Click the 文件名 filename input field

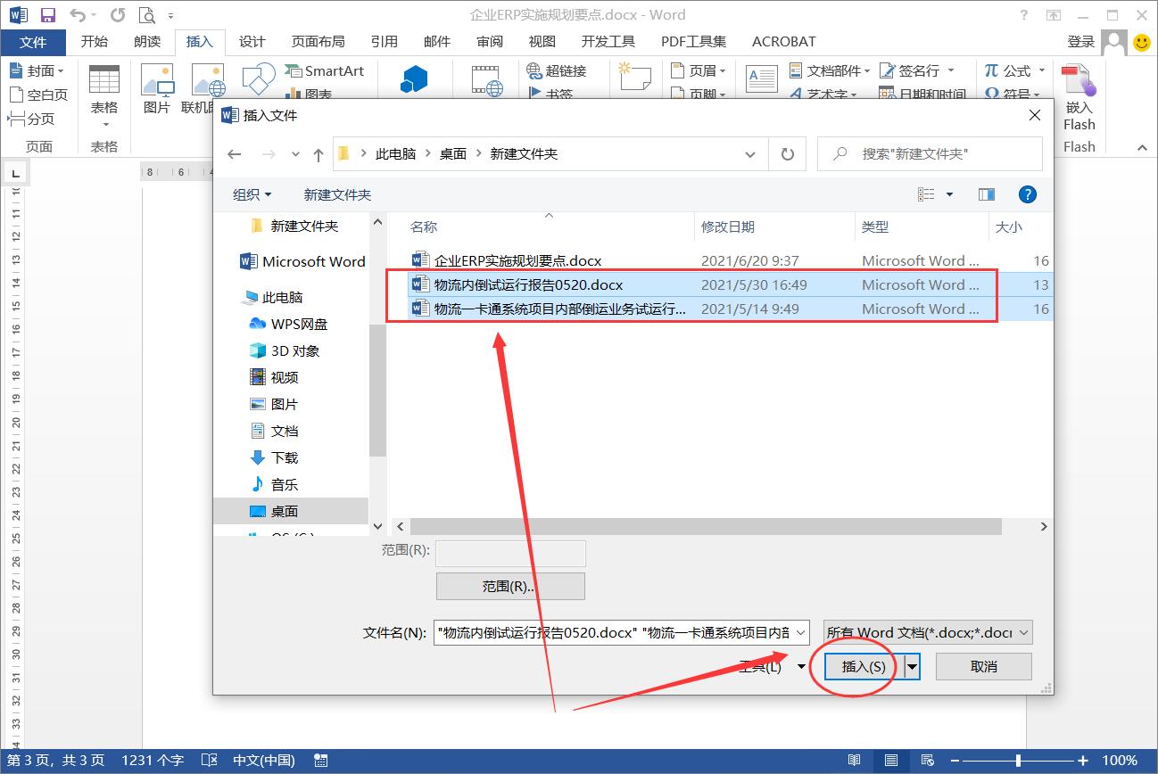click(622, 632)
